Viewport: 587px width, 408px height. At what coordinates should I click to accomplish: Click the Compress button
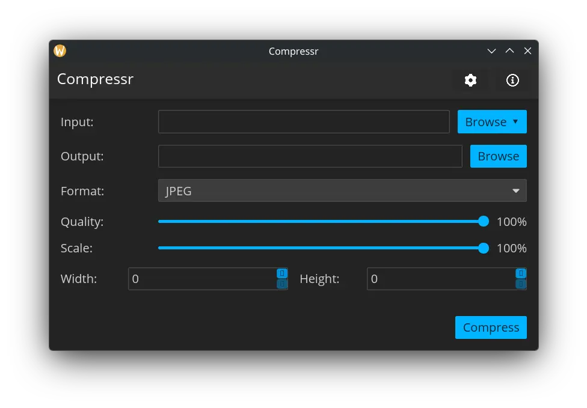pyautogui.click(x=491, y=327)
